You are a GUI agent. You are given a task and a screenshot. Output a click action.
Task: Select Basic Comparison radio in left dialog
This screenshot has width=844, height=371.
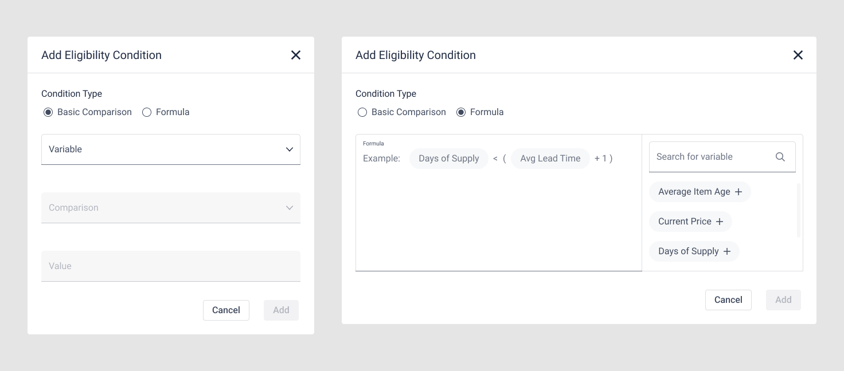click(48, 112)
